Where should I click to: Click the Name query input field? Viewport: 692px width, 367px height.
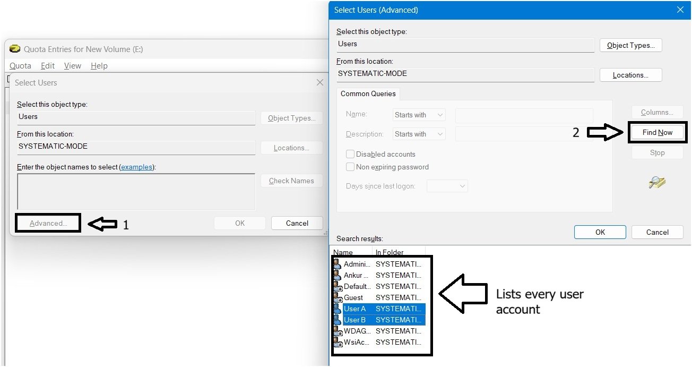coord(524,115)
